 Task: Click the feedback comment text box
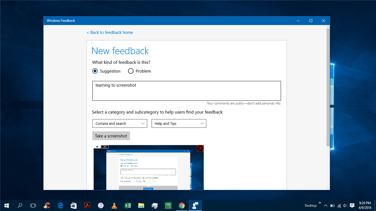coord(187,91)
